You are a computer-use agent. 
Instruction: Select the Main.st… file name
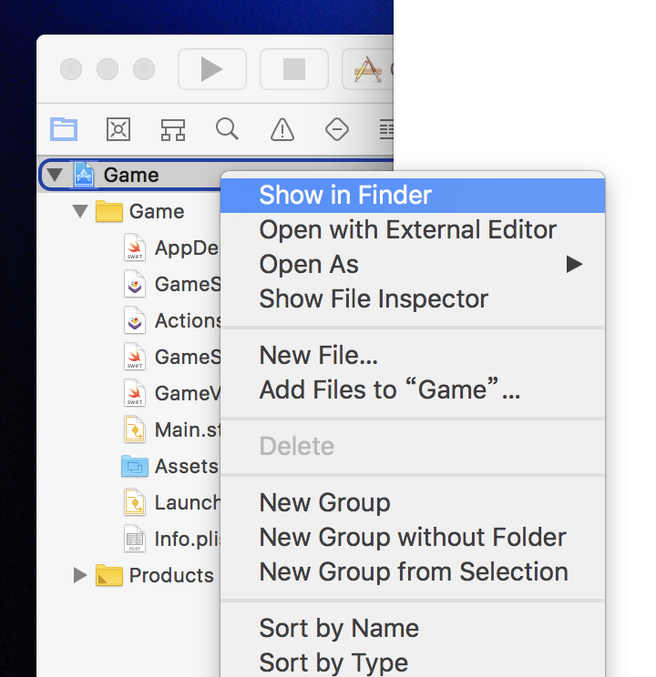(188, 430)
